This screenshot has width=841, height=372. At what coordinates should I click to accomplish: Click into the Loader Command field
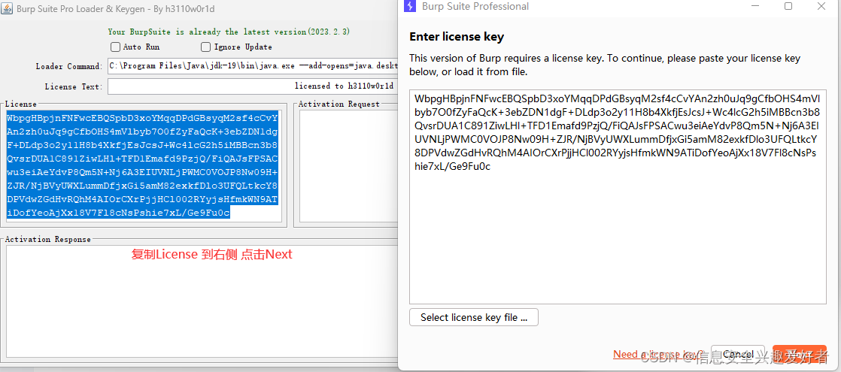click(x=252, y=66)
